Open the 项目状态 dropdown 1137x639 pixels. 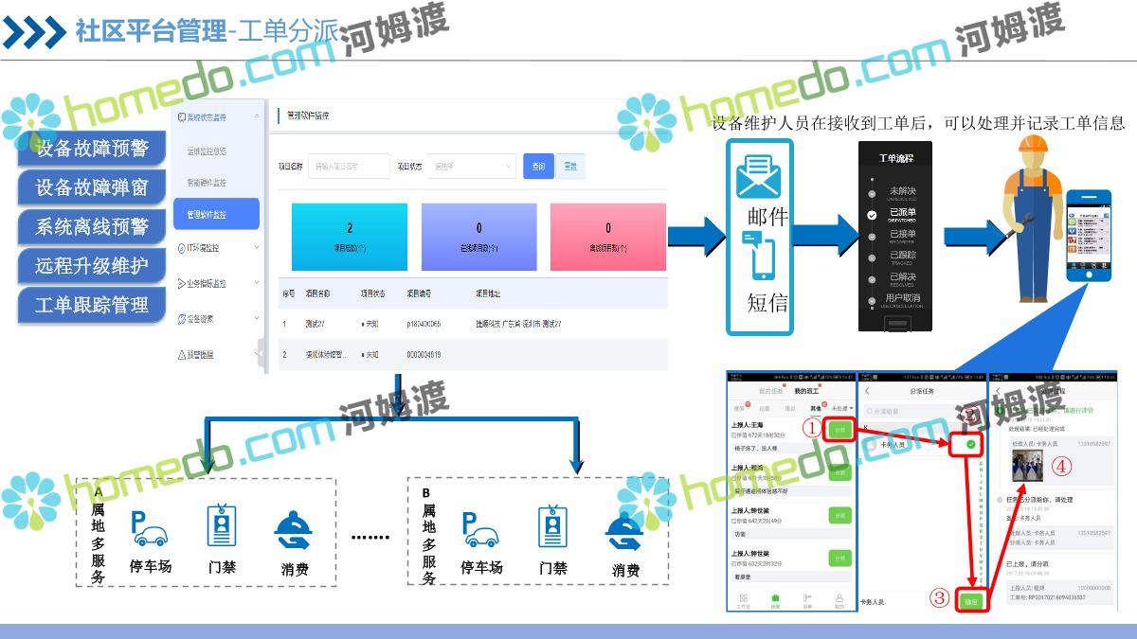tap(471, 166)
